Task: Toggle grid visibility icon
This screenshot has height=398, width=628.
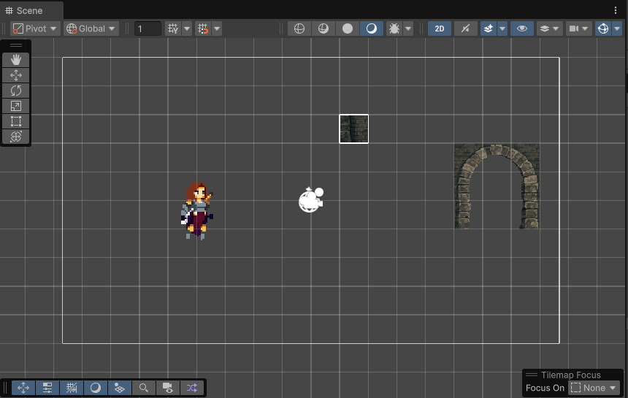Action: (x=173, y=28)
